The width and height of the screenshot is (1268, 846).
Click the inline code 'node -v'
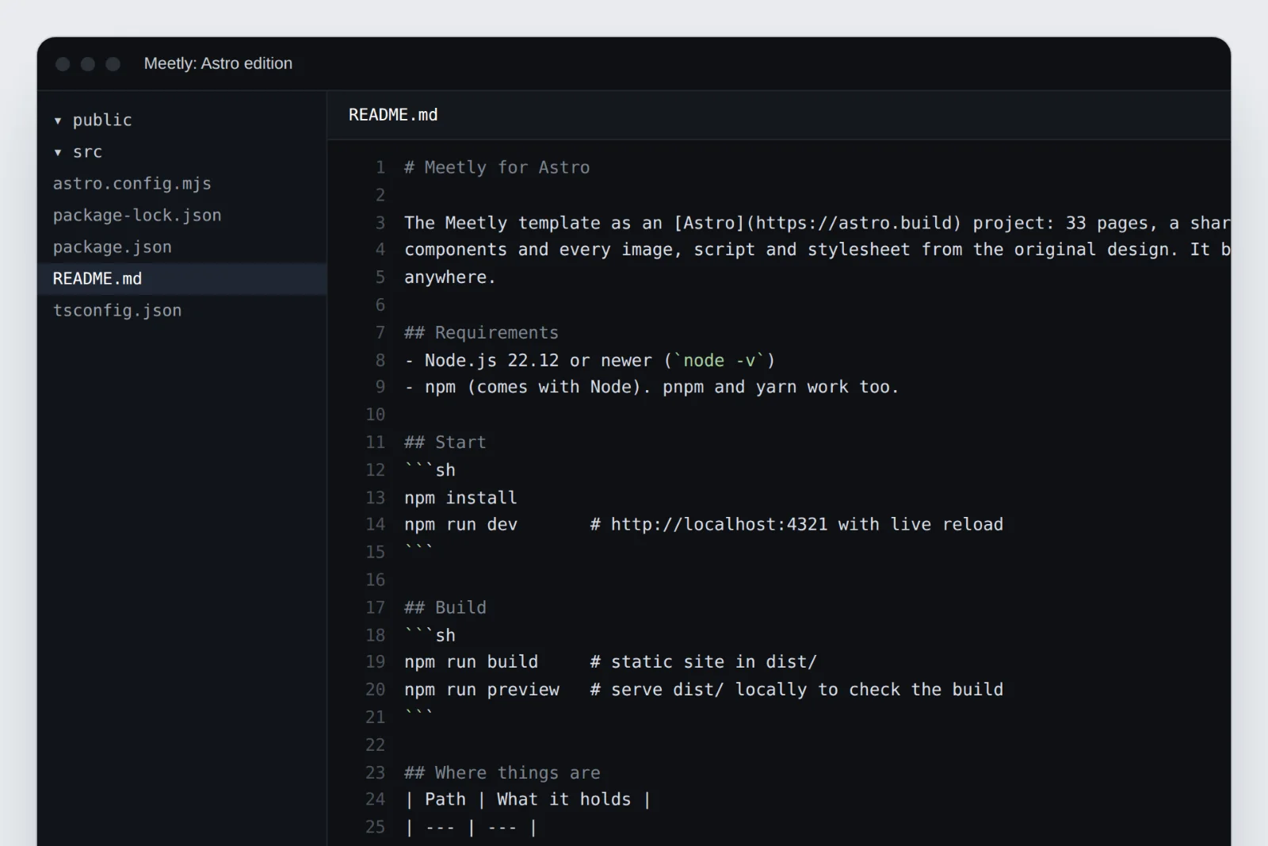click(719, 360)
